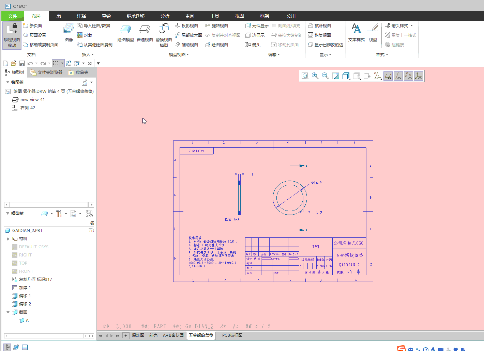Viewport: 484px width, 351px height.
Task: Switch to the 分析 ribbon tab
Action: [x=165, y=16]
